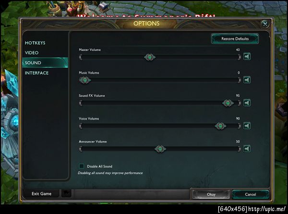Confirm changes with the Okay button
Image resolution: width=288 pixels, height=214 pixels.
click(211, 194)
